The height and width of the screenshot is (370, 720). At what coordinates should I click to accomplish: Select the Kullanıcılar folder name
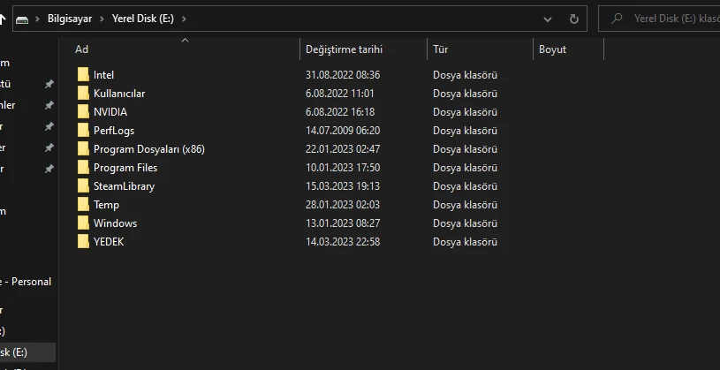click(119, 94)
